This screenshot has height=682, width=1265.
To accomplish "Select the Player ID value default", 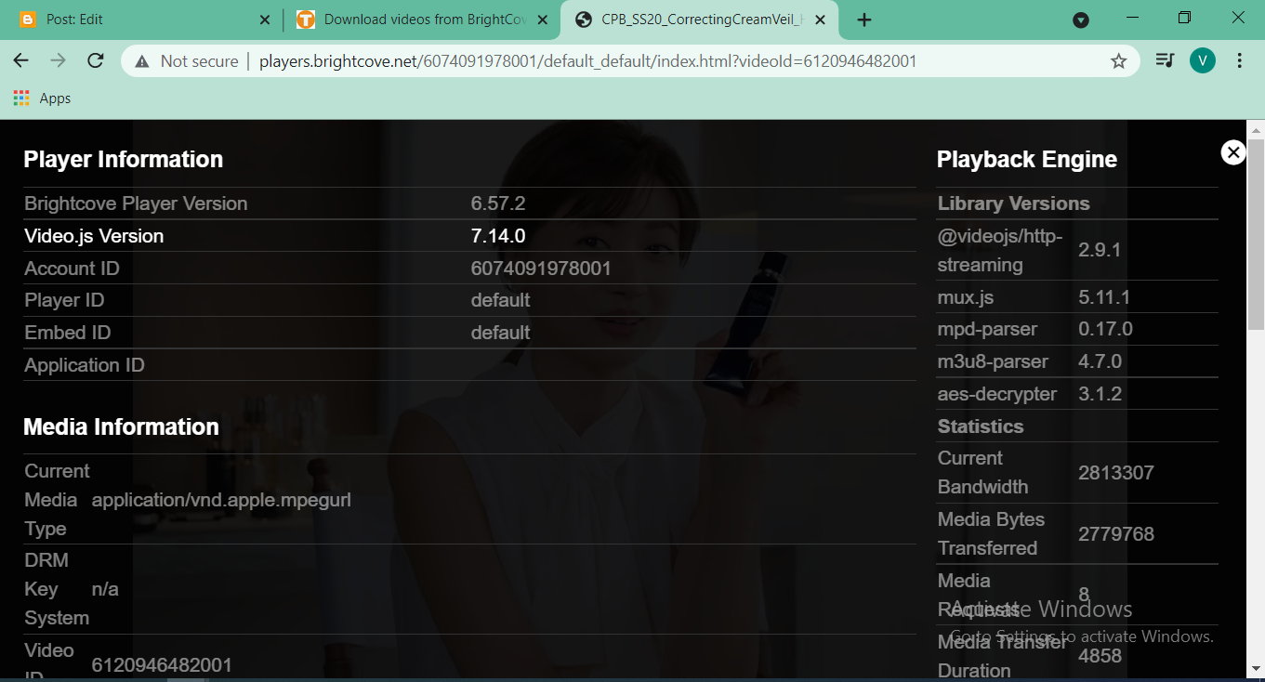I will (500, 300).
